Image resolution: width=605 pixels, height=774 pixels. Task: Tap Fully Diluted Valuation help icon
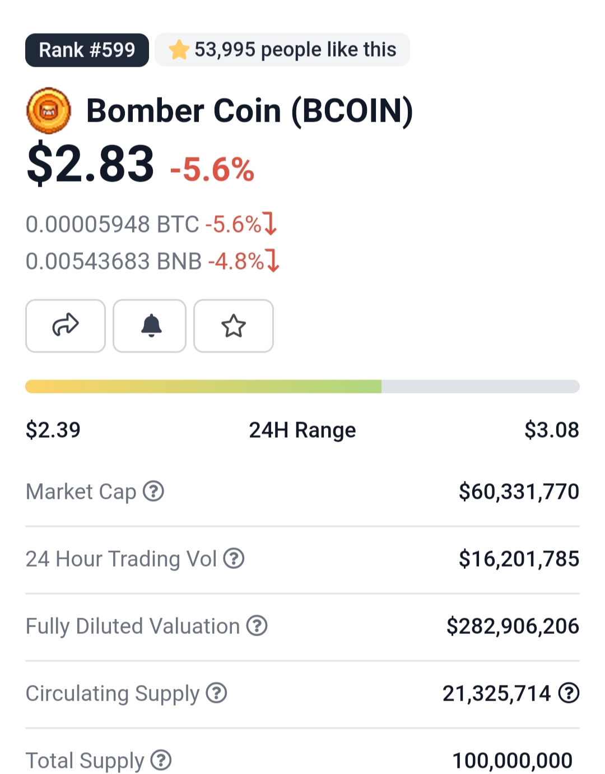257,625
